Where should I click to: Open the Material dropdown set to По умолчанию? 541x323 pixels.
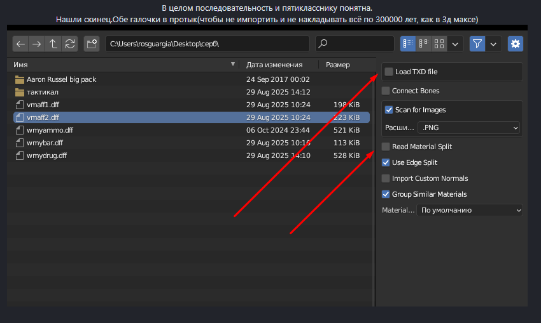(x=470, y=210)
